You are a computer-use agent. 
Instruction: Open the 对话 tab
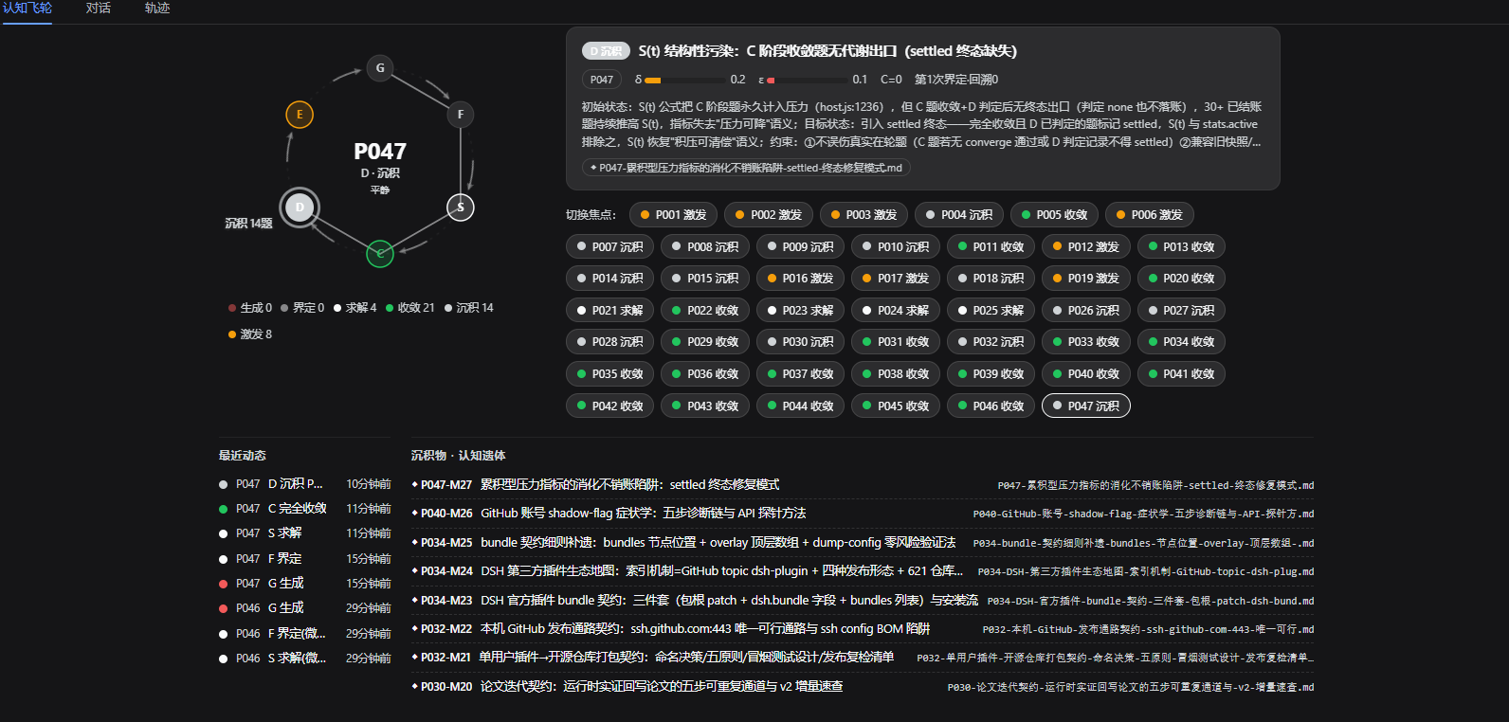(x=99, y=9)
